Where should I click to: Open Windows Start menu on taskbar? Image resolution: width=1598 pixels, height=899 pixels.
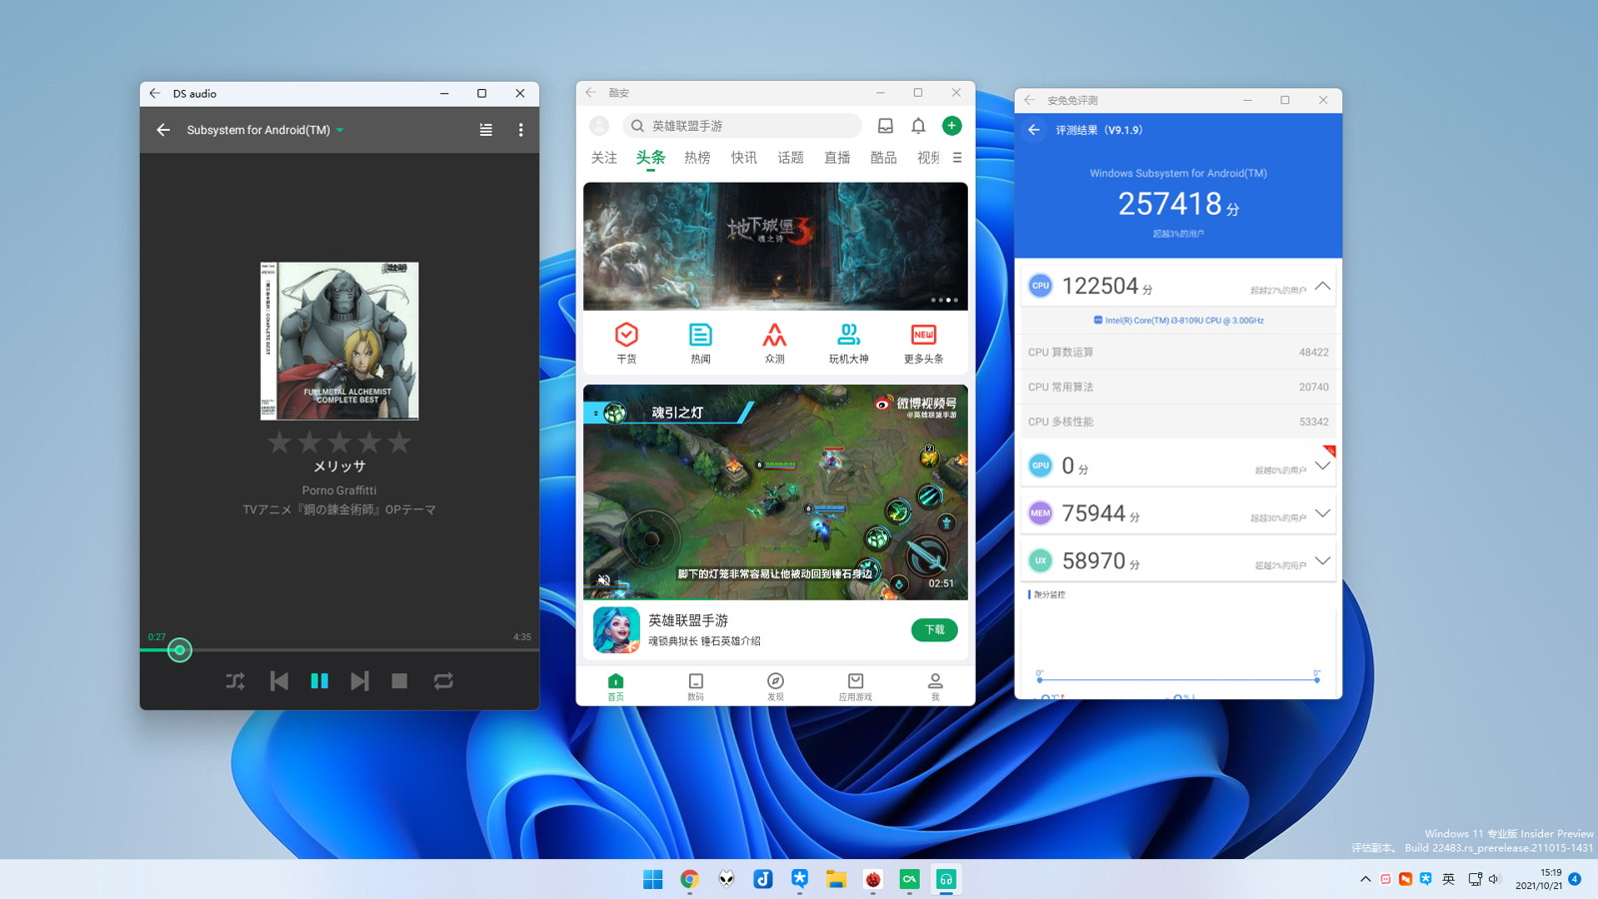point(653,879)
